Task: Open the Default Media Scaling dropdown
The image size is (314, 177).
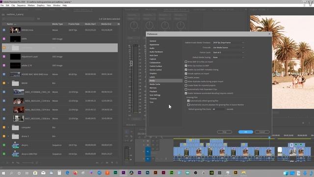Action: click(x=228, y=58)
